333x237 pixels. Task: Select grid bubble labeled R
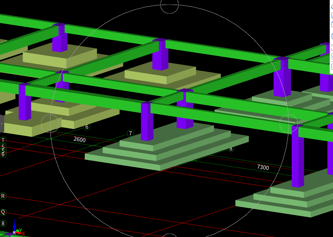tap(3, 196)
